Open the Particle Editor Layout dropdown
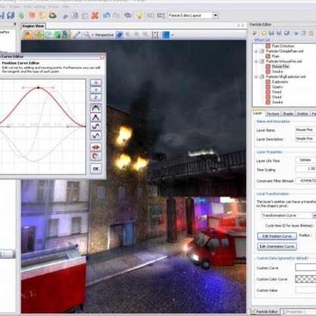The height and width of the screenshot is (316, 316). click(x=215, y=15)
